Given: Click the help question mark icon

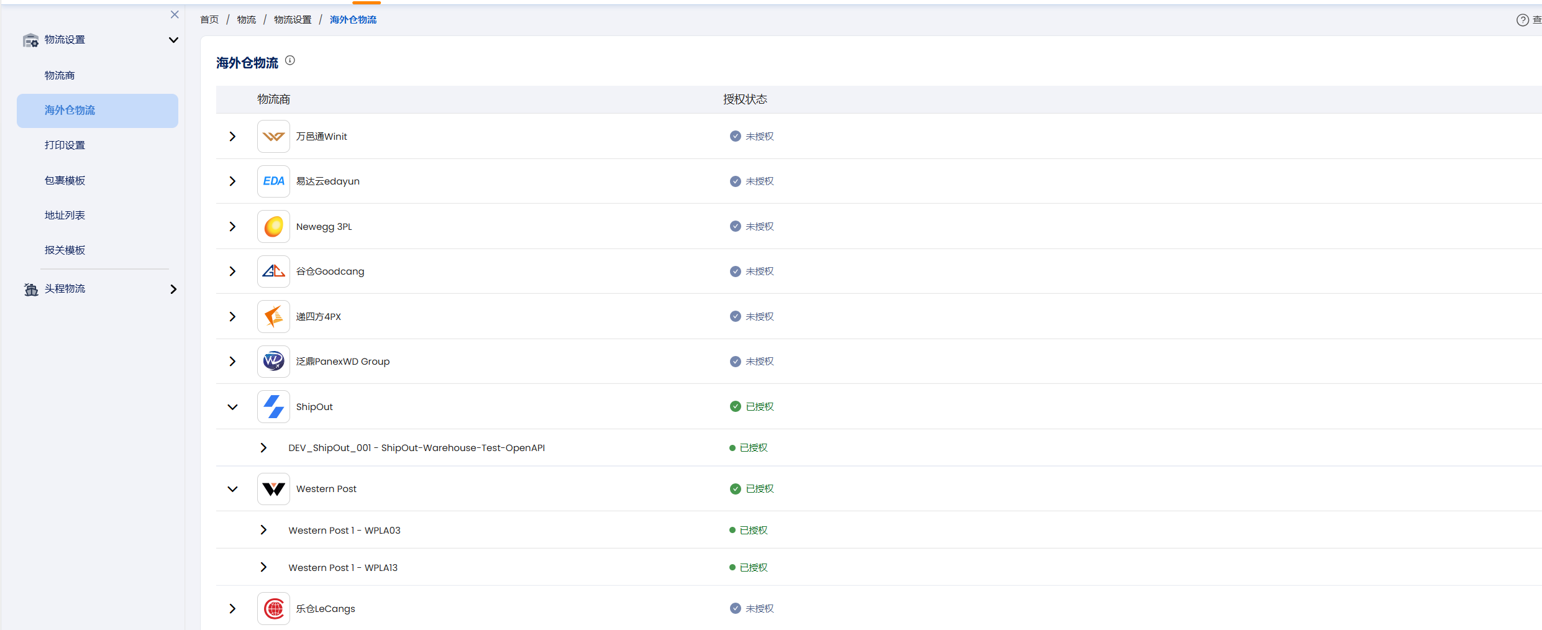Looking at the screenshot, I should tap(1522, 20).
